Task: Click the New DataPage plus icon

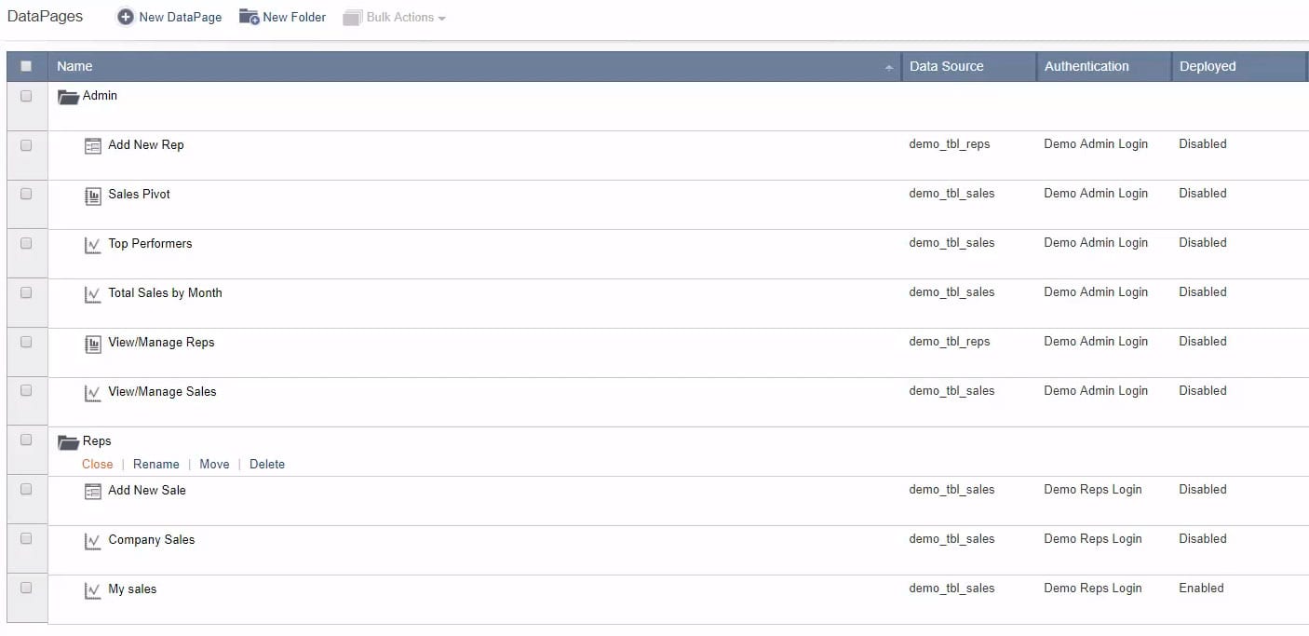Action: pyautogui.click(x=125, y=17)
